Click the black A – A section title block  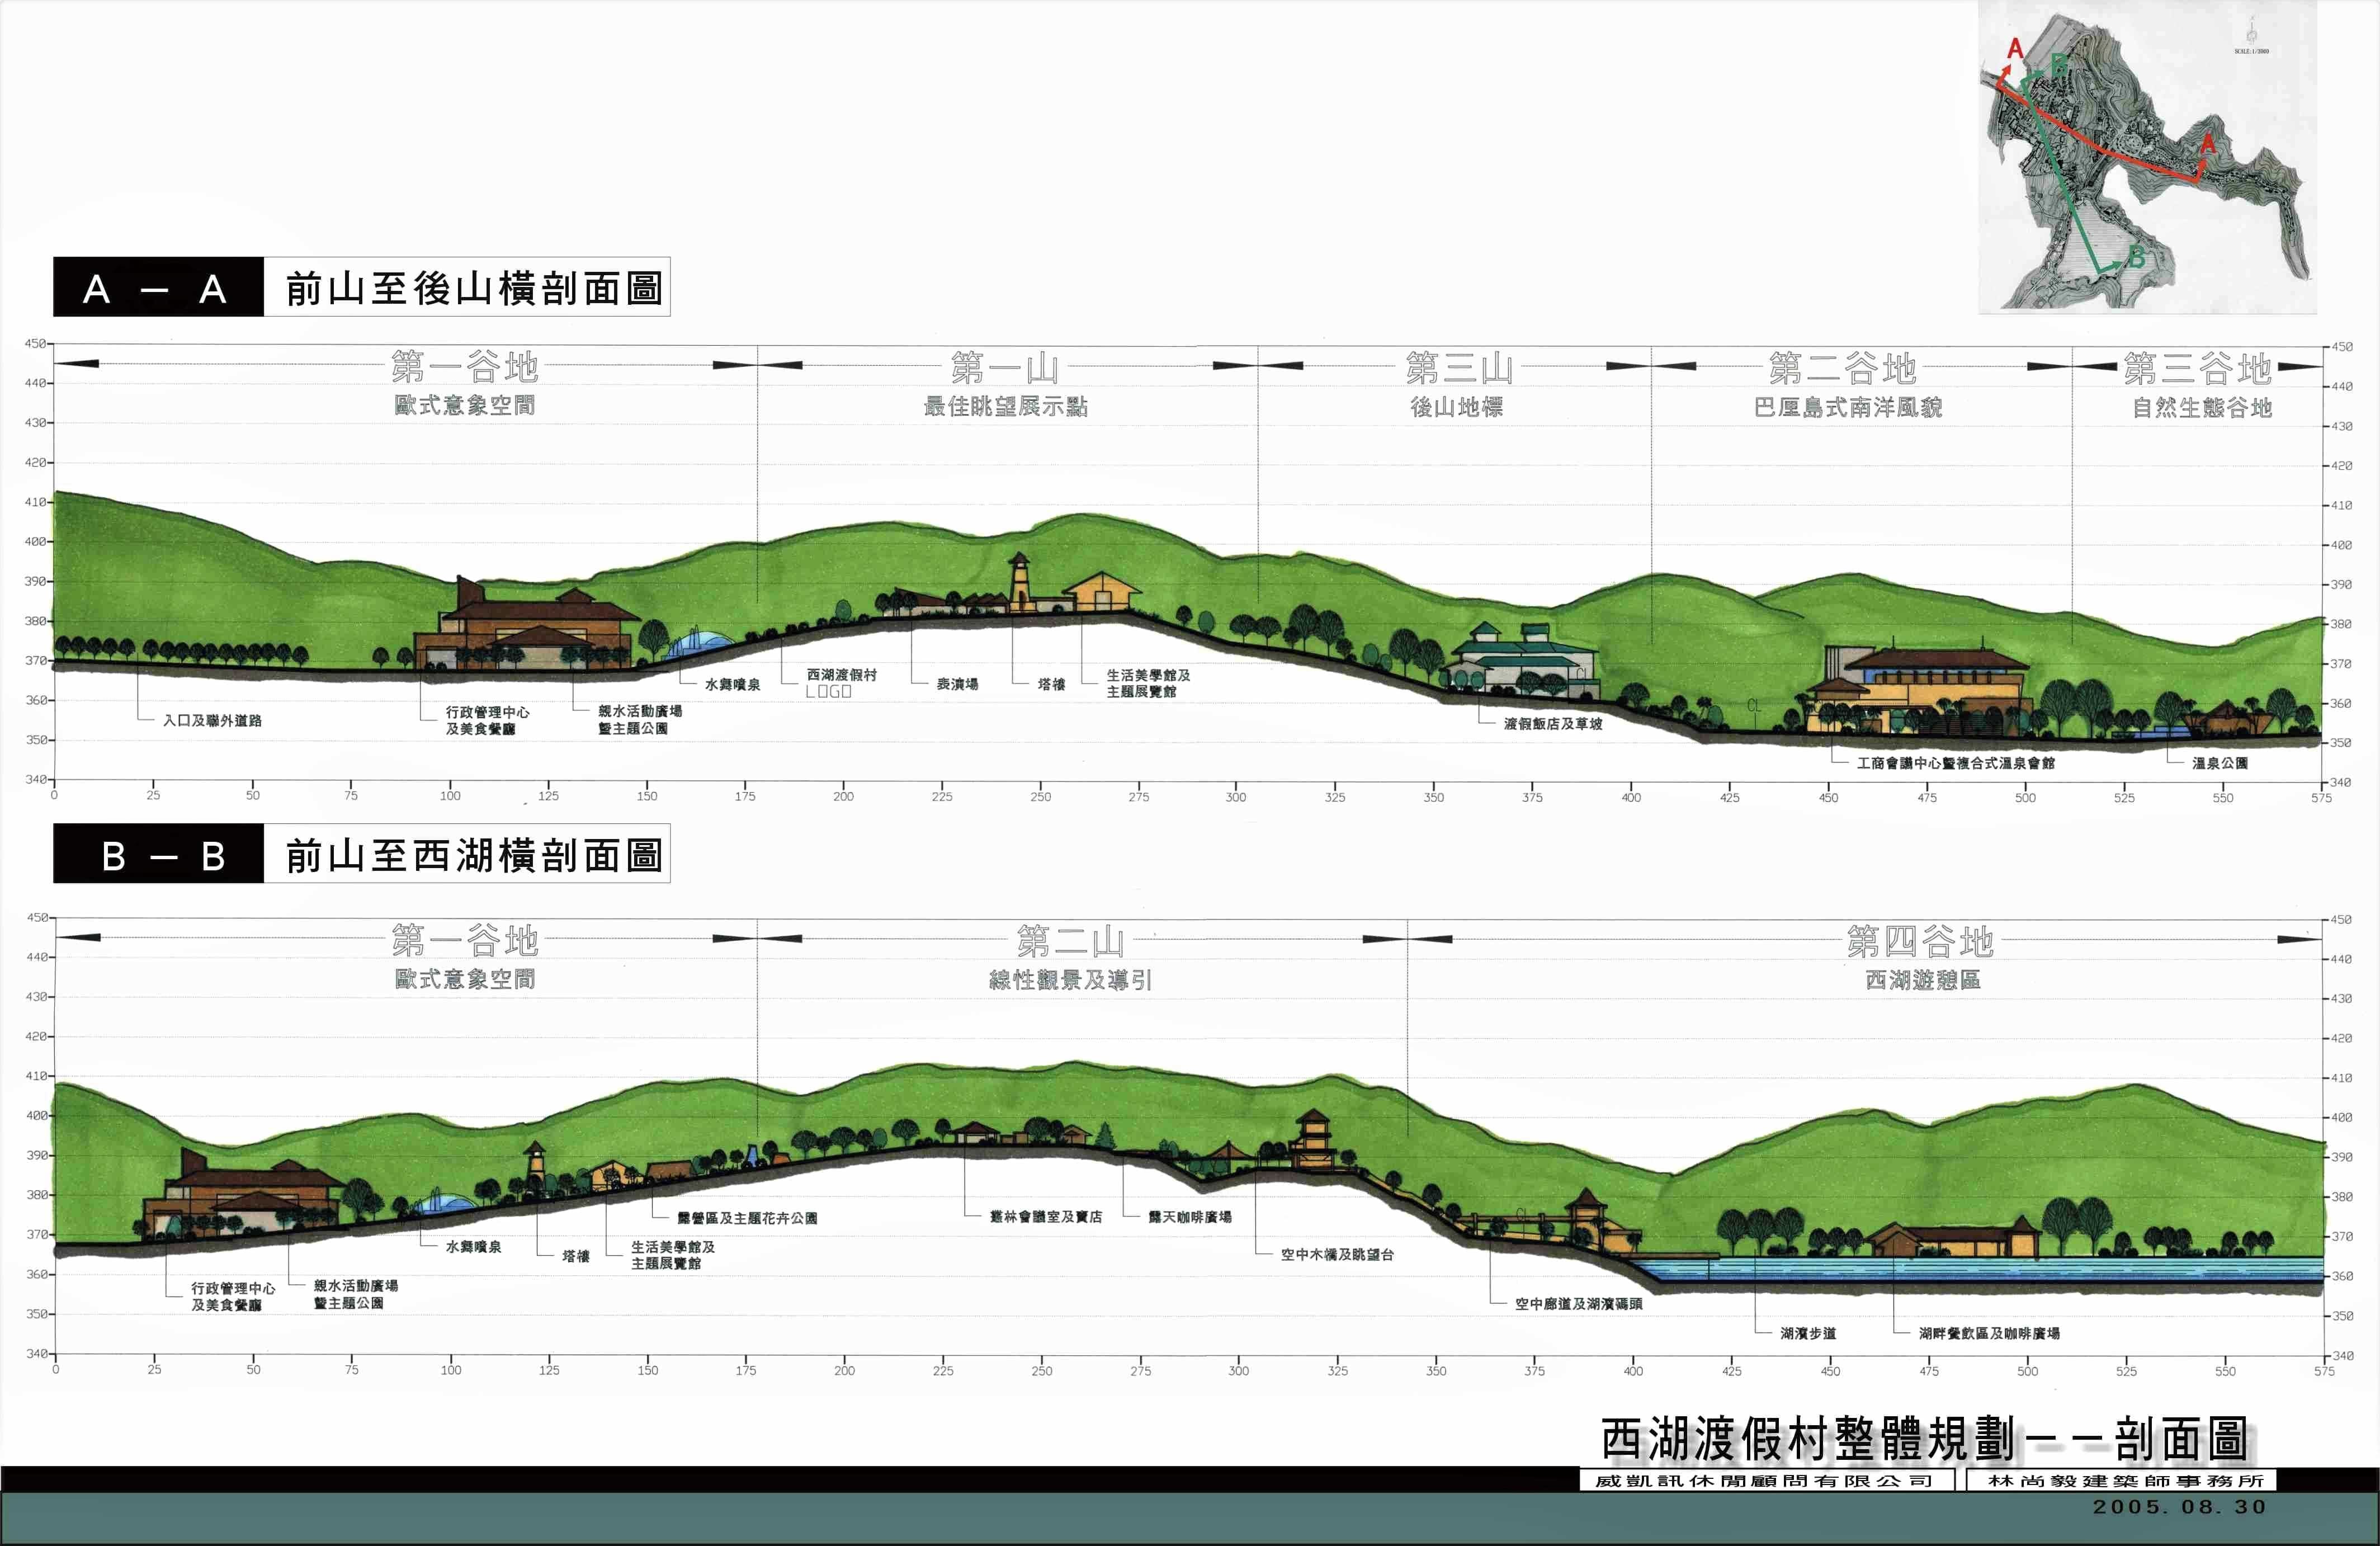[158, 288]
